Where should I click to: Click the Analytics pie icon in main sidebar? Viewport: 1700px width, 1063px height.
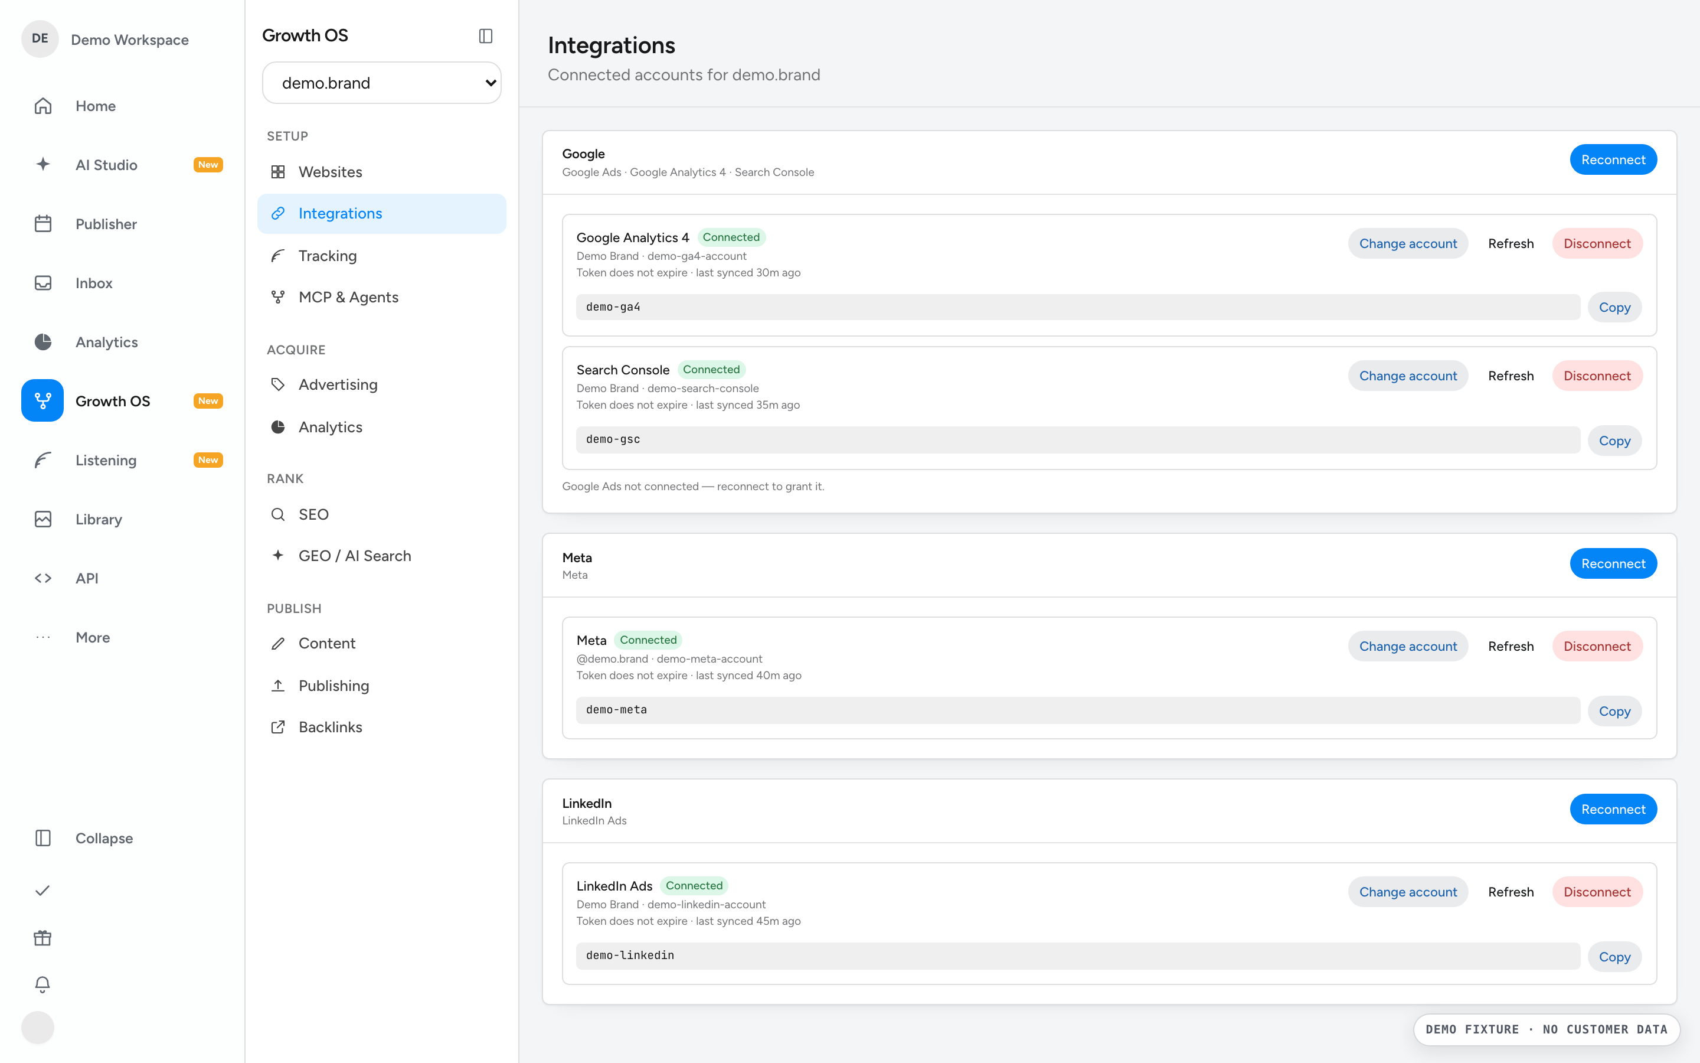(43, 342)
